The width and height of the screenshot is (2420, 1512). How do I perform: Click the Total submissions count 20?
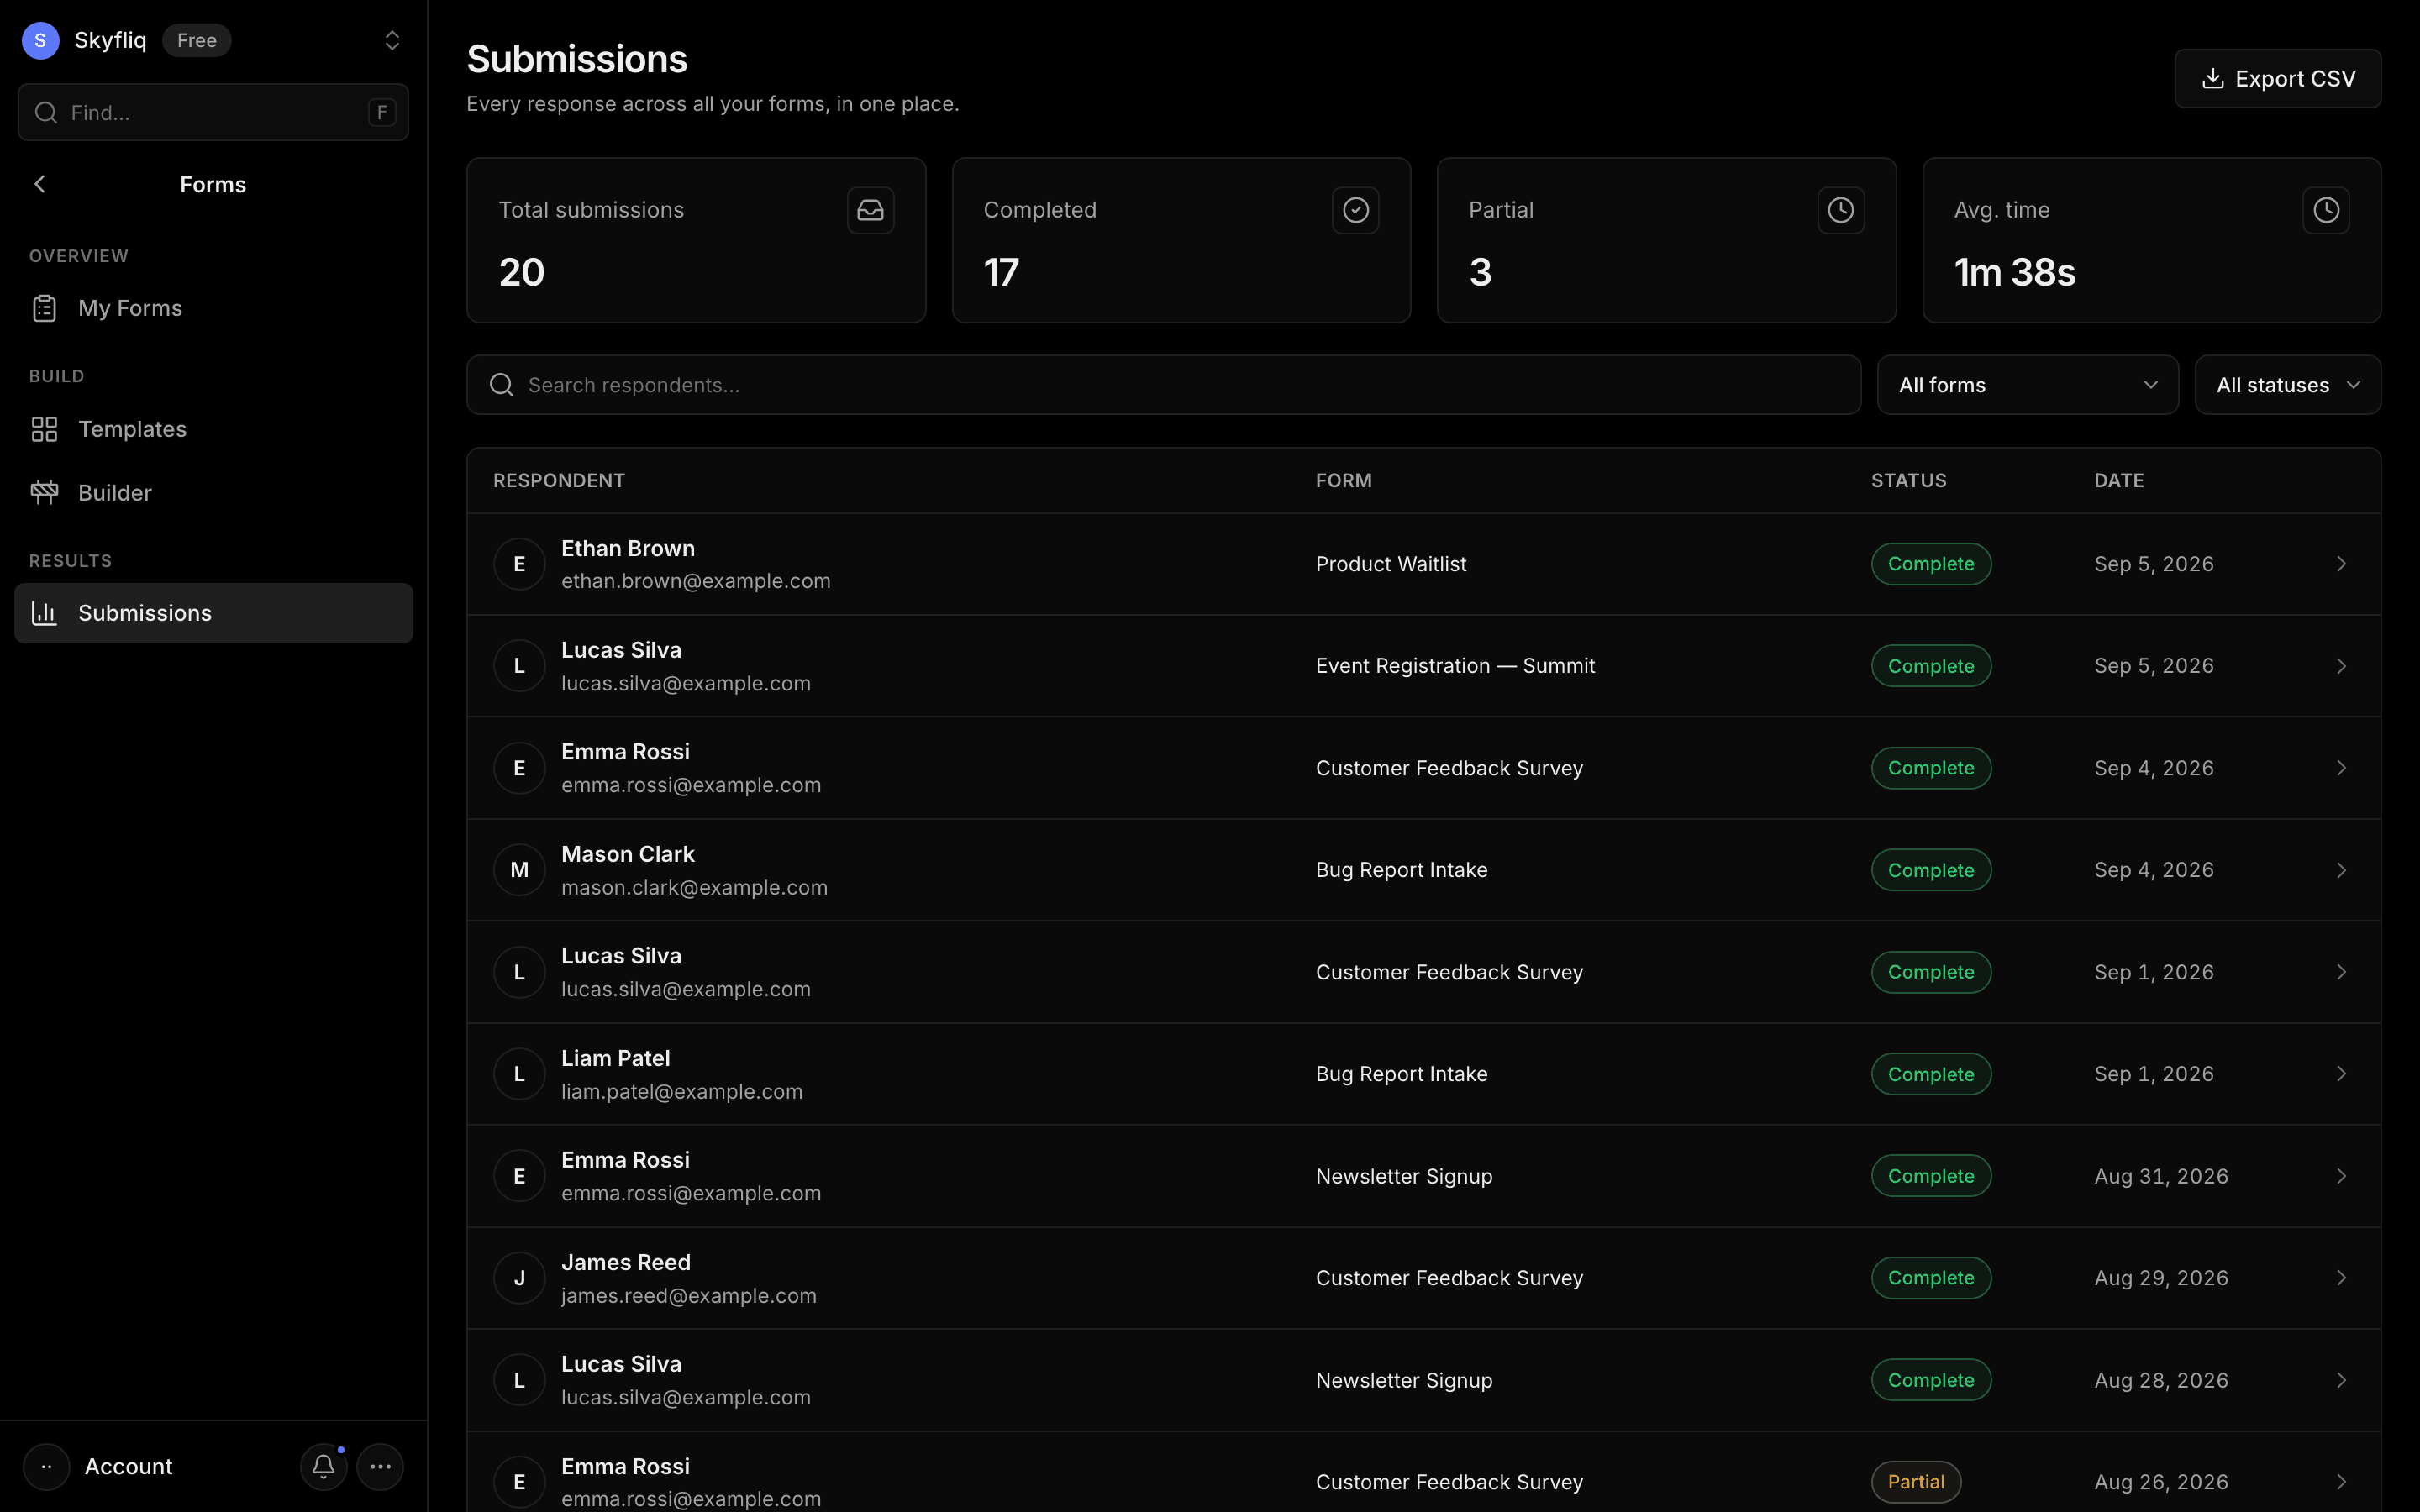pos(521,272)
